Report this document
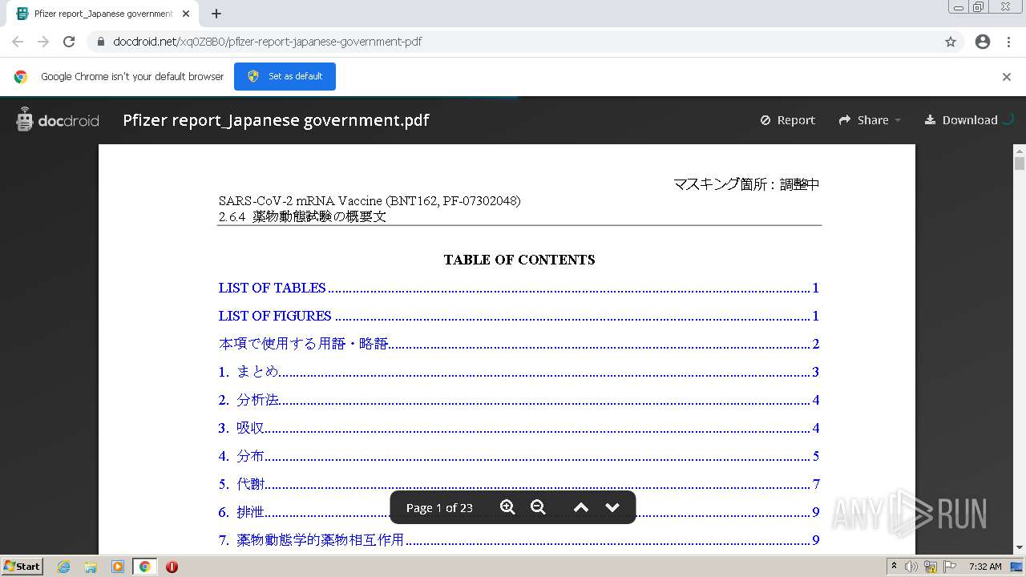 (x=787, y=120)
